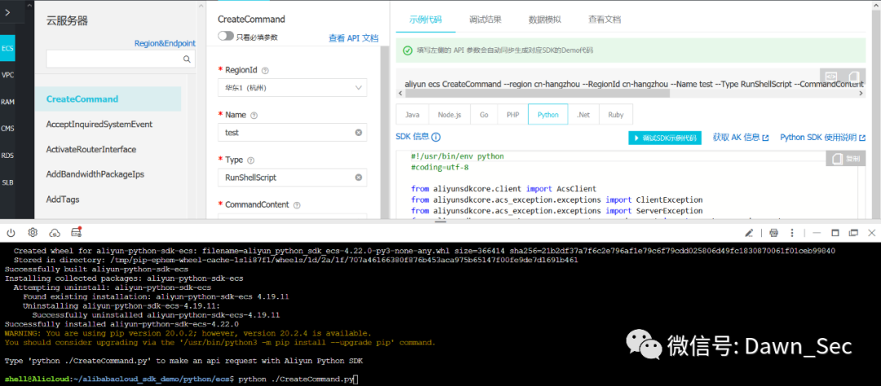Click the CLI scrollbar right arrow

tap(862, 94)
